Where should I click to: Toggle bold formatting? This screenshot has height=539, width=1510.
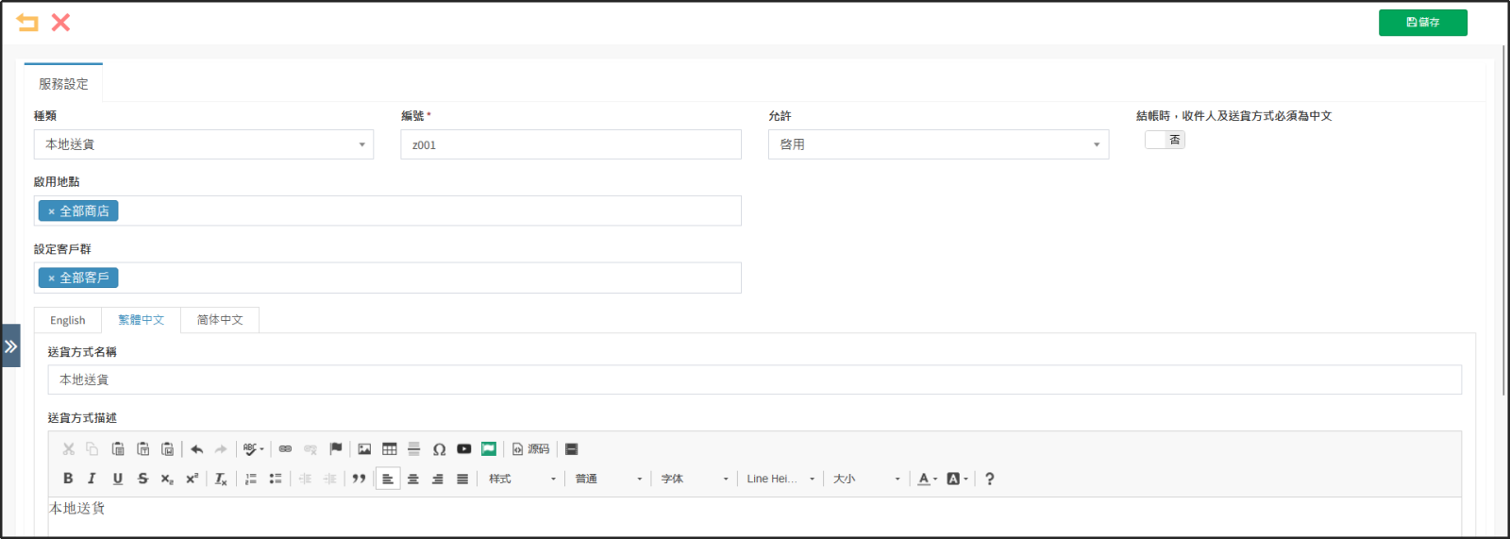[68, 479]
